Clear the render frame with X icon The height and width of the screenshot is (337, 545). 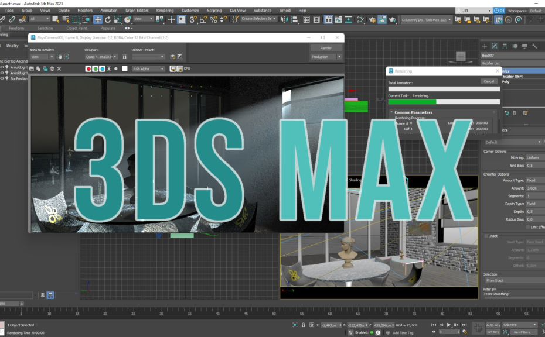(x=59, y=68)
